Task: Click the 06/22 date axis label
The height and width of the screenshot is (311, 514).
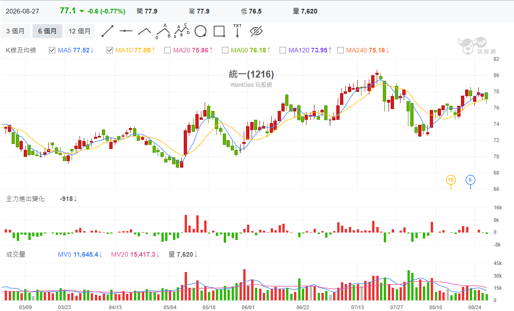Action: point(302,307)
